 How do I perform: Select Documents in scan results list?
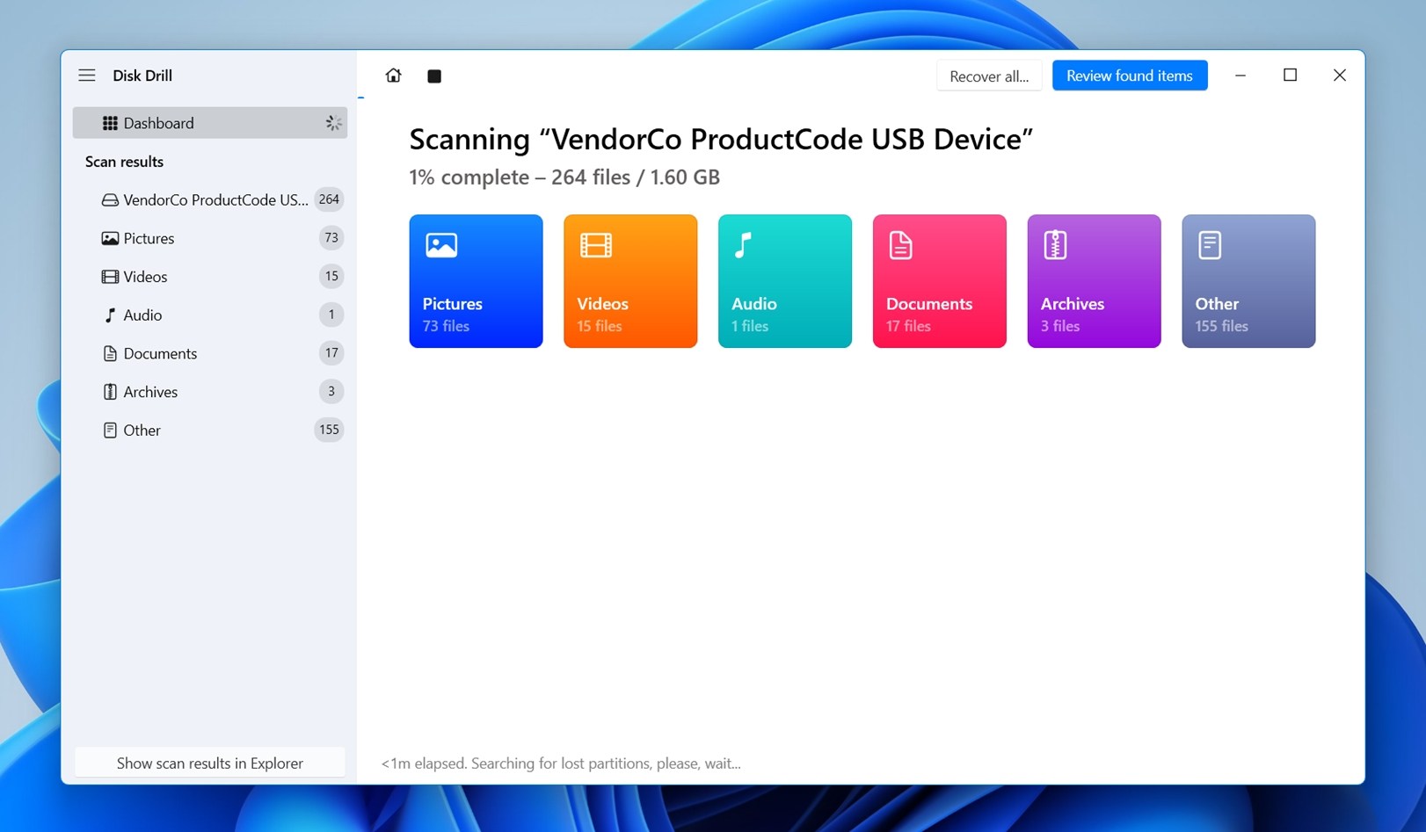[210, 353]
